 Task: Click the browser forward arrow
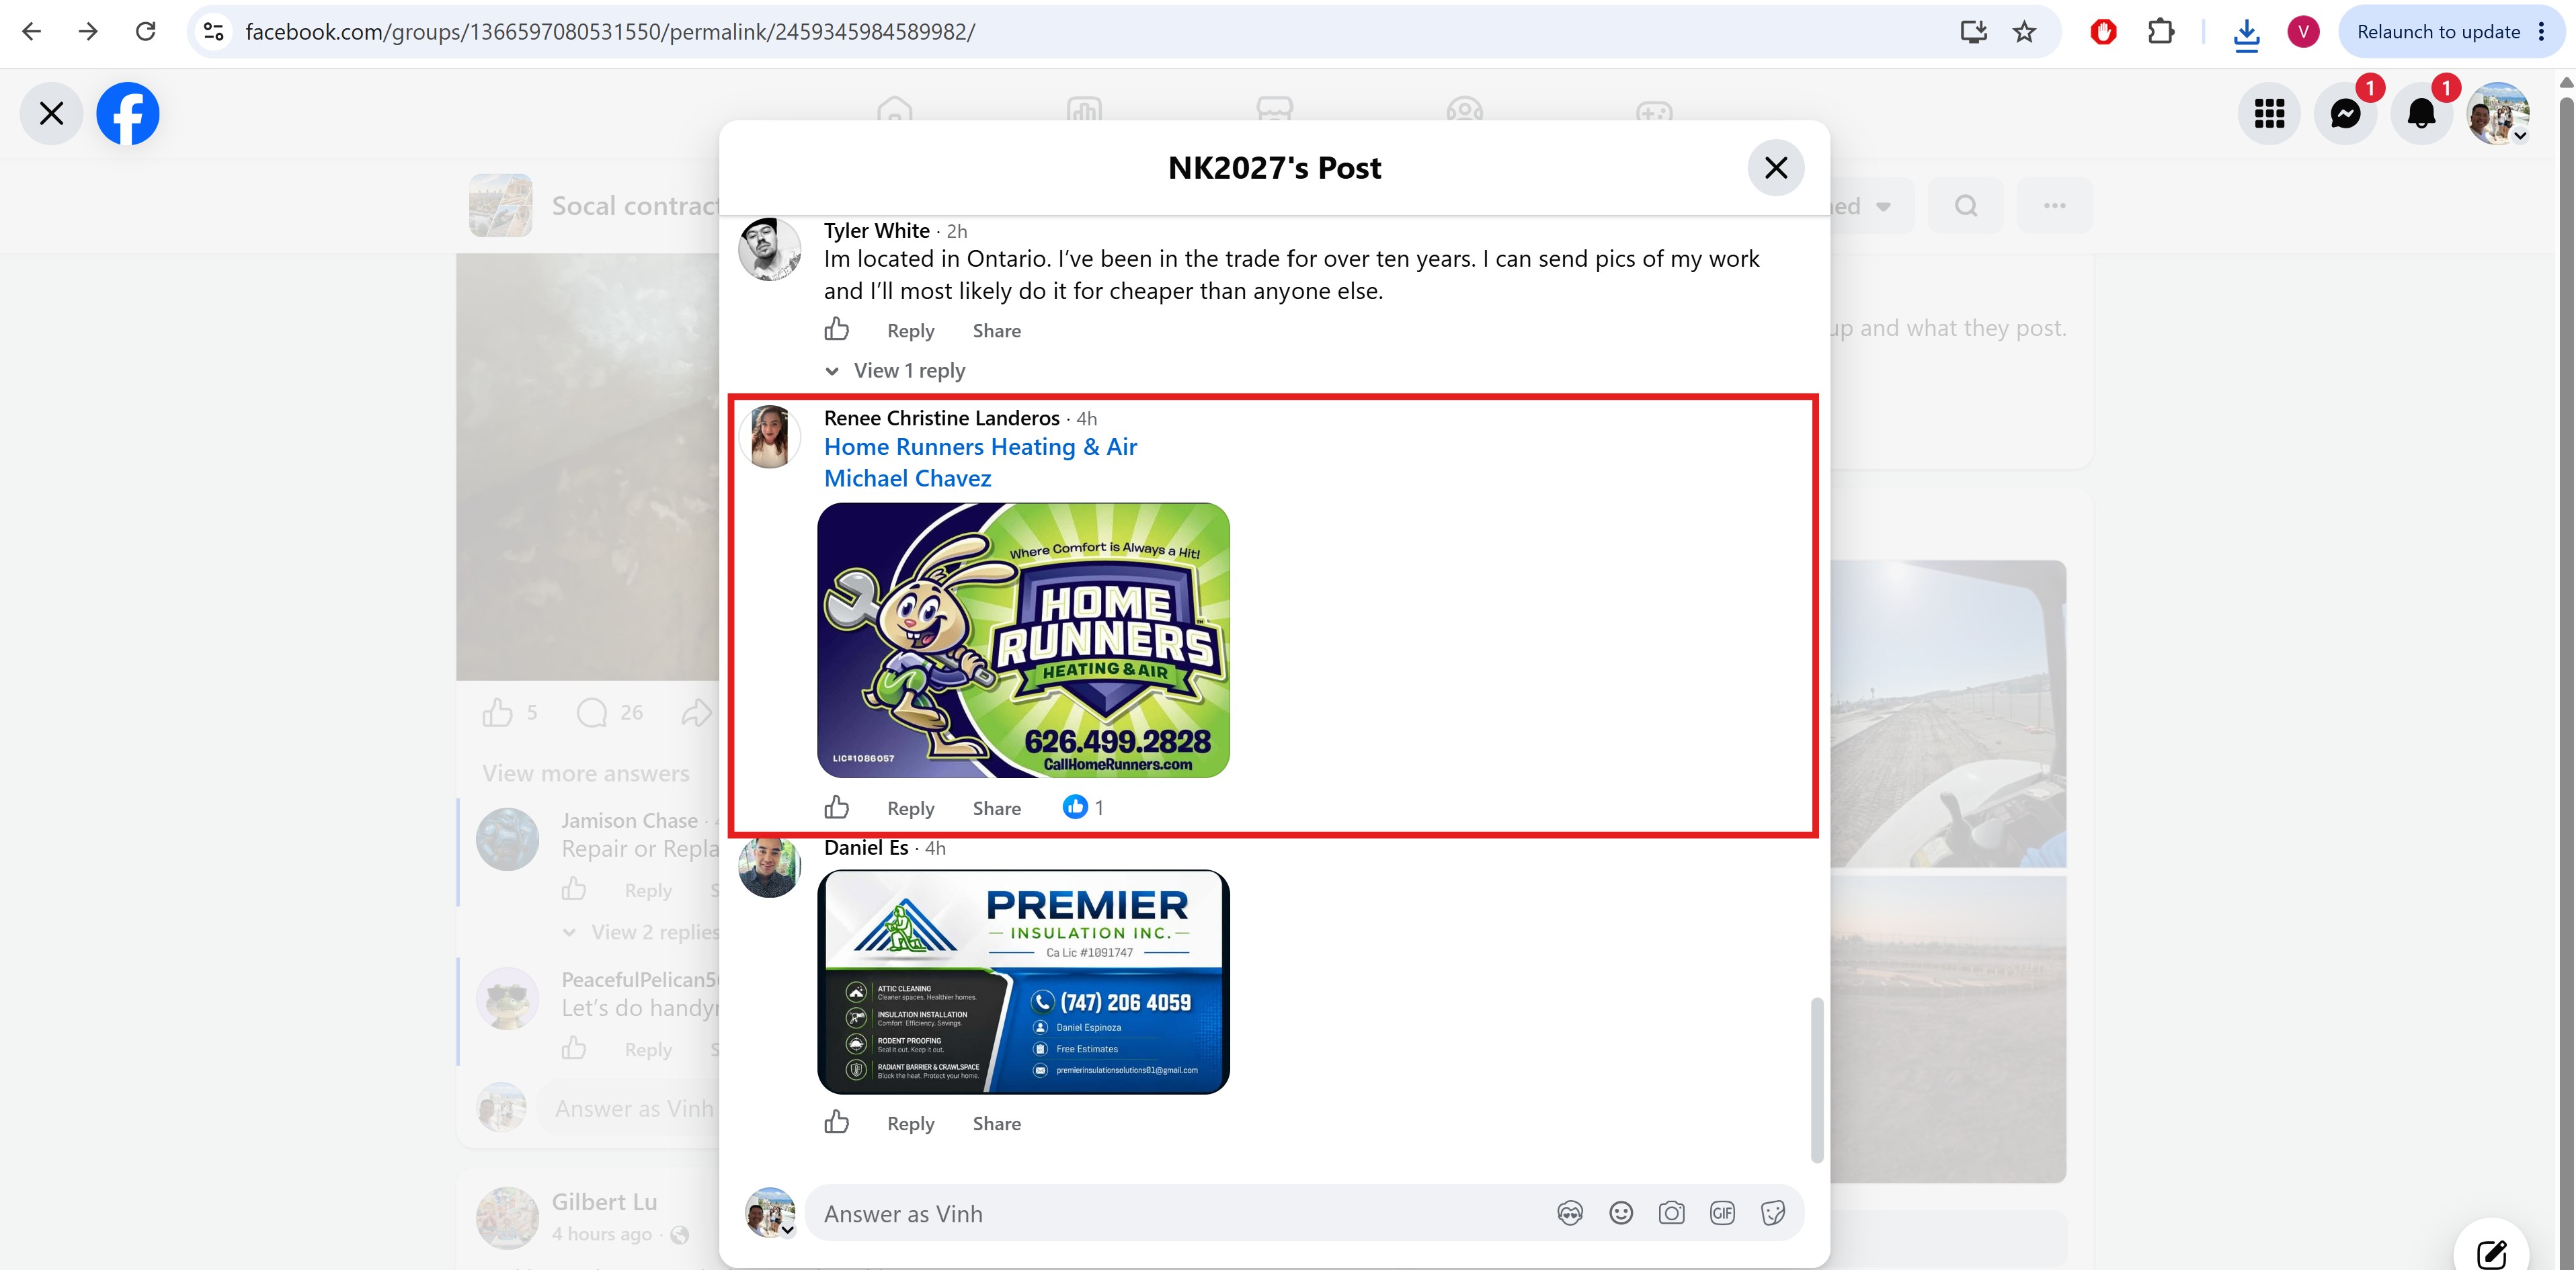pos(88,32)
